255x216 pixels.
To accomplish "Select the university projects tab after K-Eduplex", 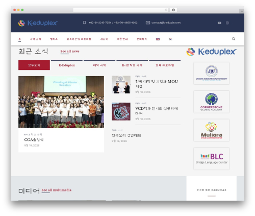I will [x=99, y=65].
